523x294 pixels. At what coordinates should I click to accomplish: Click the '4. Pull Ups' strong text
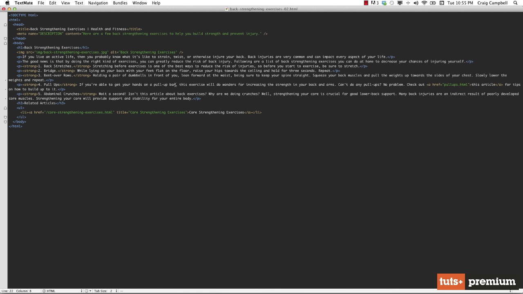tap(49, 85)
